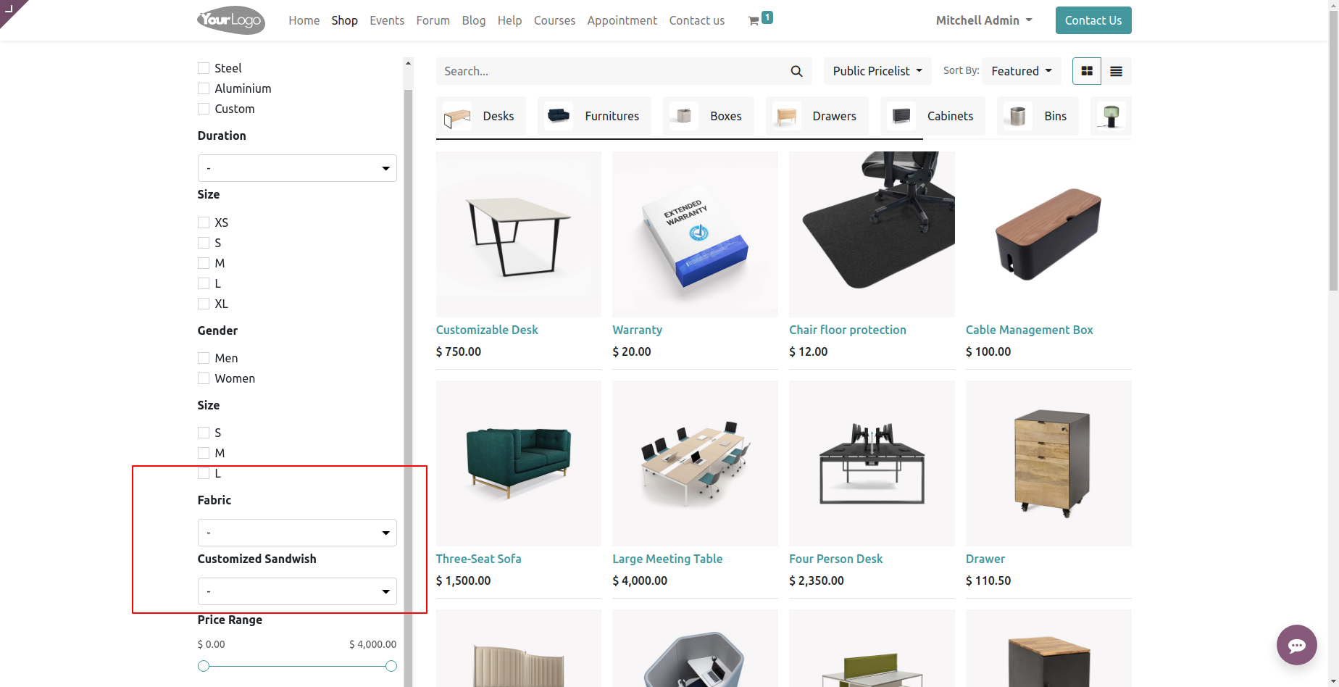
Task: Tick the S checkbox under XS
Action: point(204,243)
